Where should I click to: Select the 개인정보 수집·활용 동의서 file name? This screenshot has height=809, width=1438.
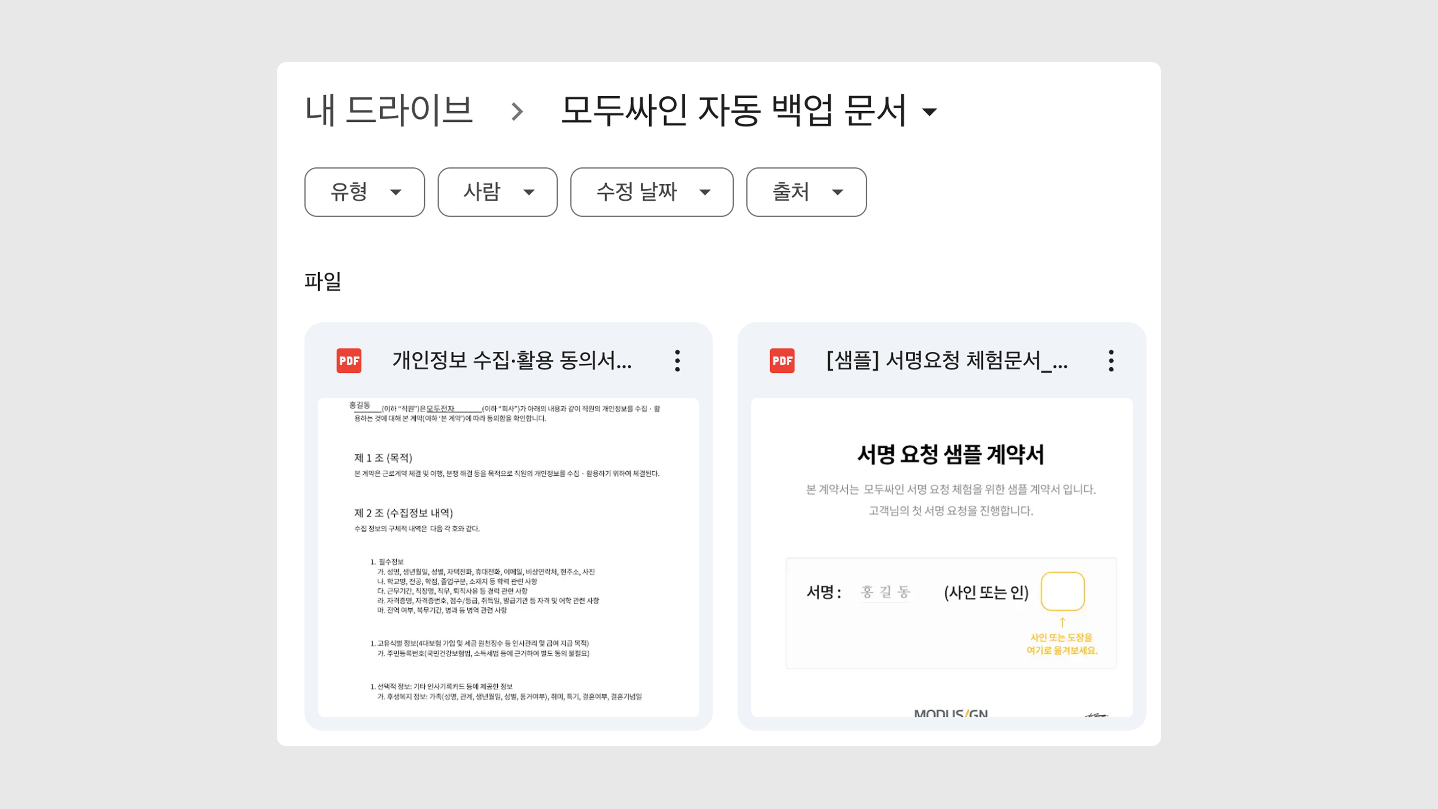(x=512, y=361)
